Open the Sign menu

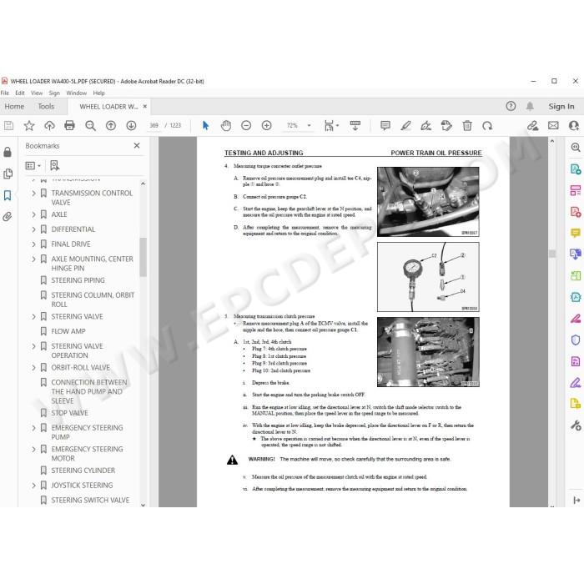point(54,93)
